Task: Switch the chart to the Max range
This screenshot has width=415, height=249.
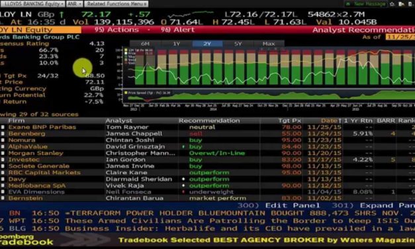Action: click(269, 44)
